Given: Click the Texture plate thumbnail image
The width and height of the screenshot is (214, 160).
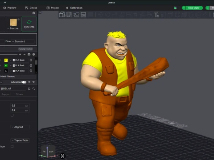Looking at the screenshot, I should point(13,22).
